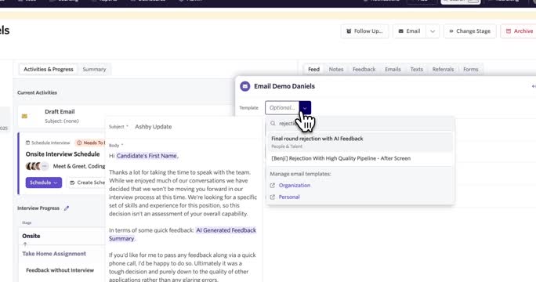536x282 pixels.
Task: Click external link icon beside Organization
Action: pos(273,186)
